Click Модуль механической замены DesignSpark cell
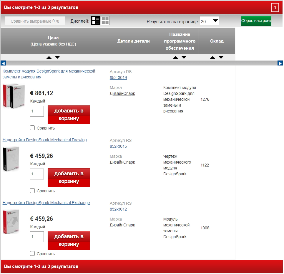The height and width of the screenshot is (274, 284). click(176, 228)
